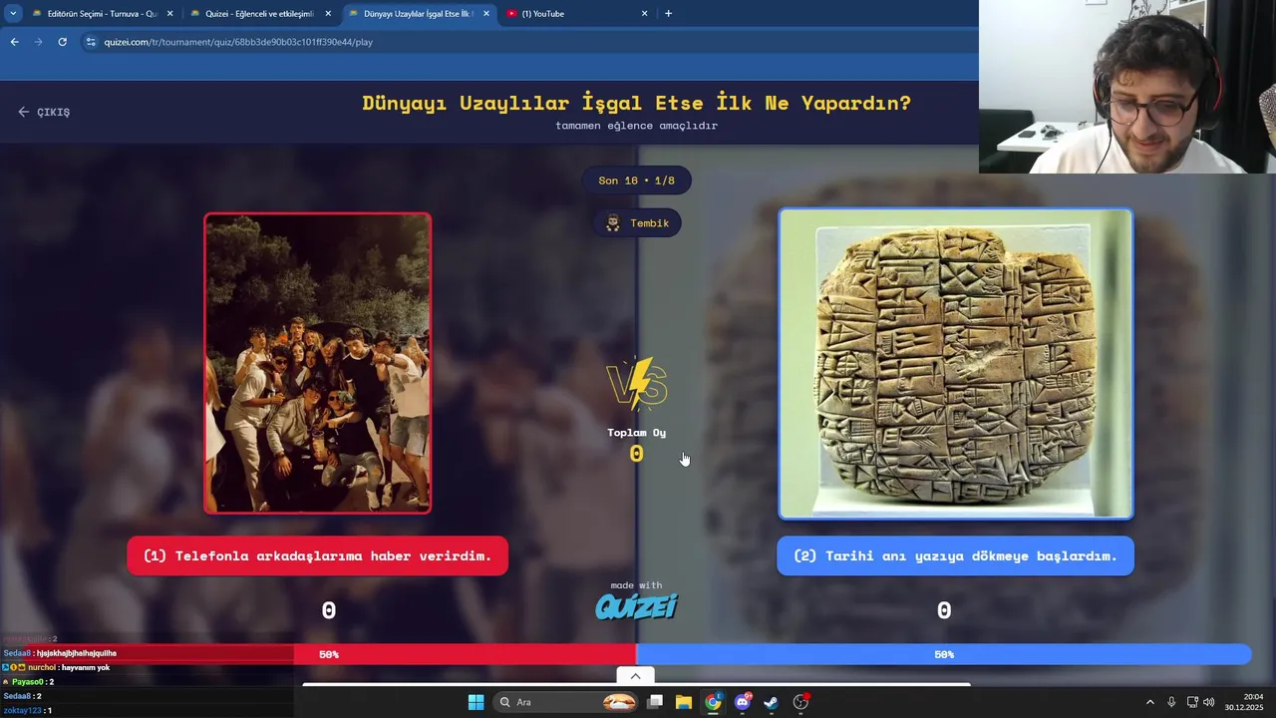The height and width of the screenshot is (718, 1276).
Task: Click chat message Payaso0 : 2
Action: pyautogui.click(x=29, y=682)
